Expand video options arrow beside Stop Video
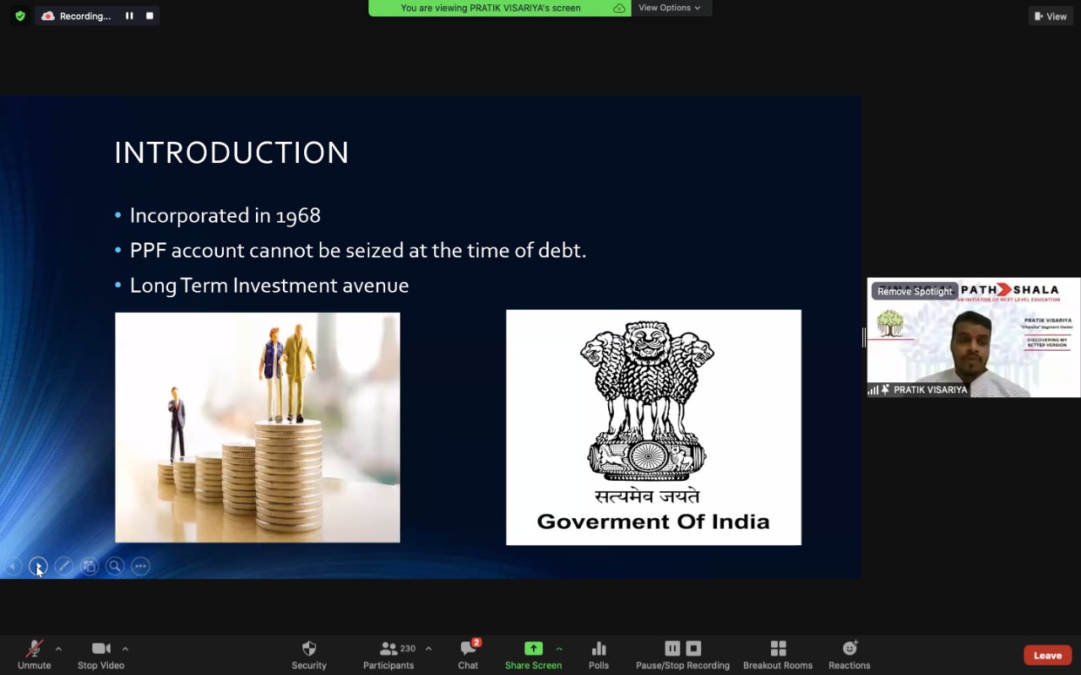The height and width of the screenshot is (675, 1081). 125,649
